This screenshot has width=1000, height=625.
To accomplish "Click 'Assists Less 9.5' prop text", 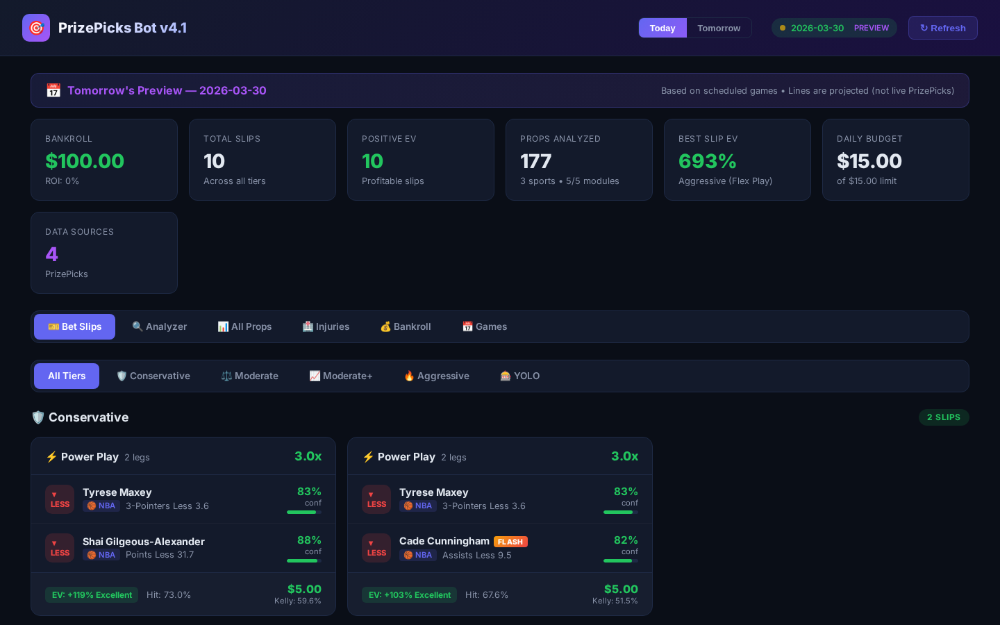I will pyautogui.click(x=477, y=556).
